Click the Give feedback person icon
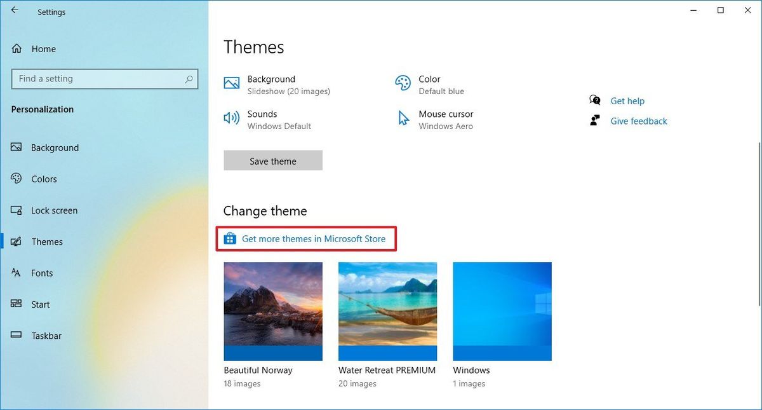Viewport: 762px width, 410px height. click(594, 120)
